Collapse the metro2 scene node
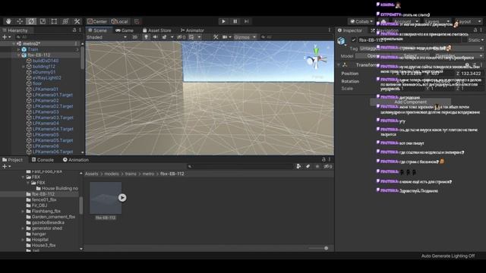 (x=14, y=44)
